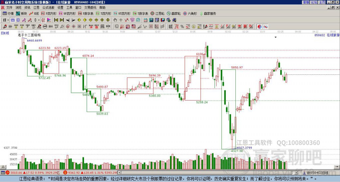Select the red pencil drawing tool
Viewport: 340px width, 182px height.
pyautogui.click(x=5, y=27)
